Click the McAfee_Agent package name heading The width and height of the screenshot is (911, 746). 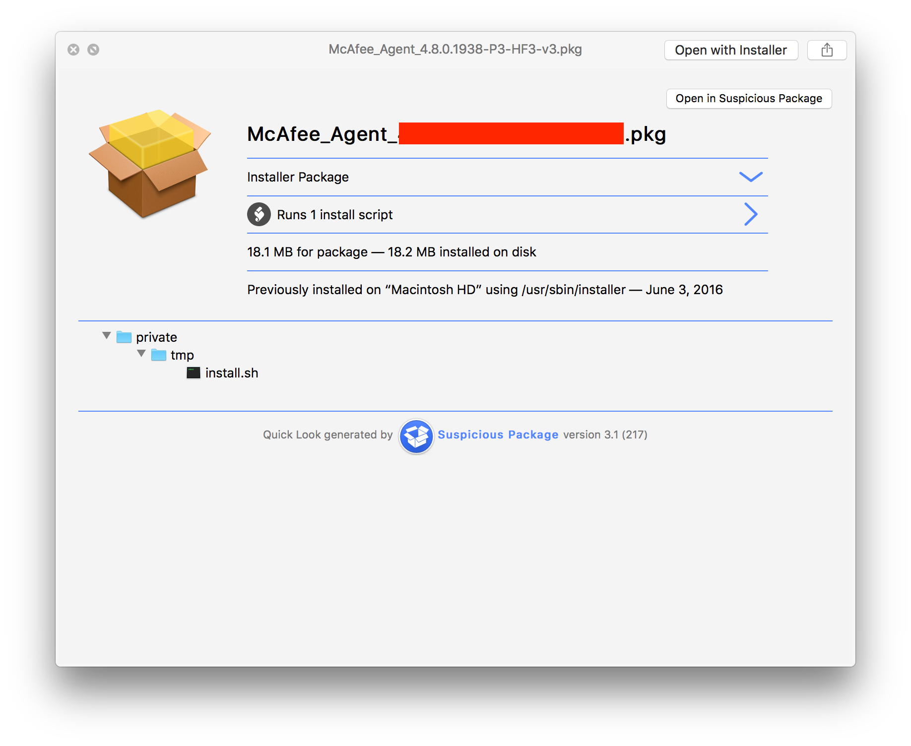(456, 134)
